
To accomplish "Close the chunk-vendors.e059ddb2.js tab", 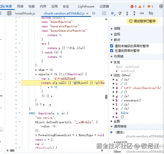I will point(87,13).
